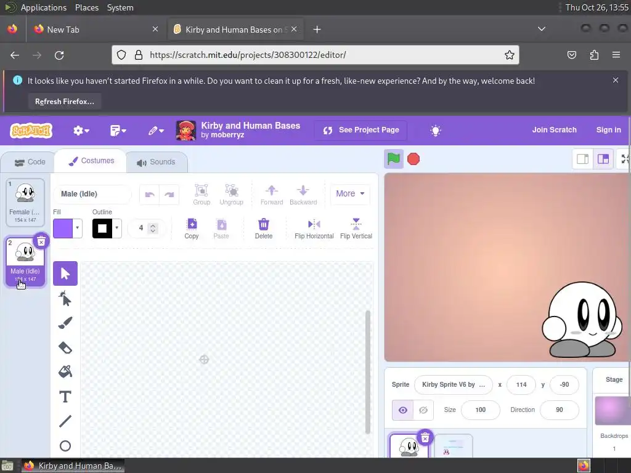Expand the More options dropdown
The height and width of the screenshot is (473, 631).
pos(350,193)
